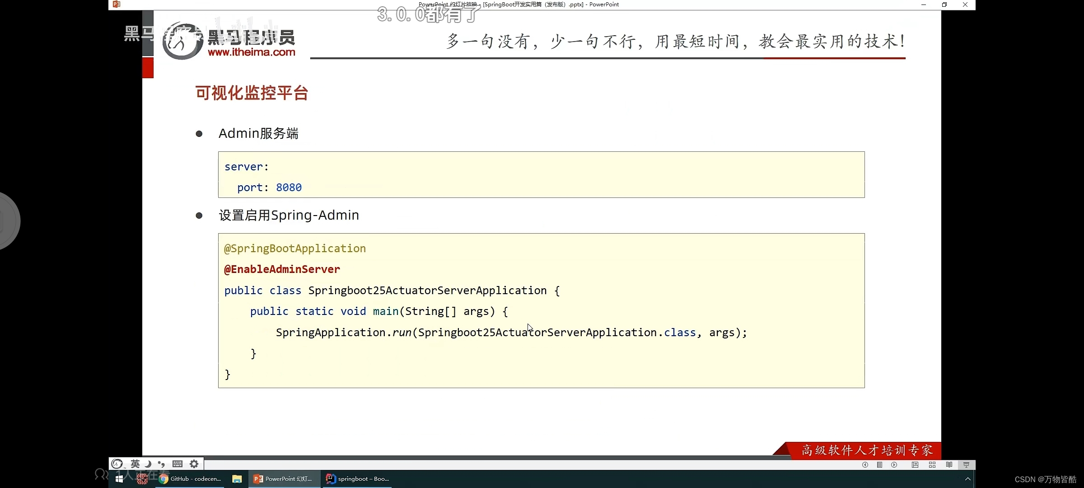Switch to IntelliJ springboot window
Viewport: 1084px width, 488px height.
357,479
